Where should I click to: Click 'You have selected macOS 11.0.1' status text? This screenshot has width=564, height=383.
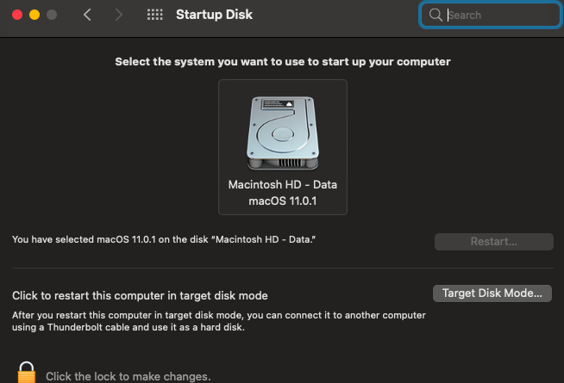tap(164, 239)
